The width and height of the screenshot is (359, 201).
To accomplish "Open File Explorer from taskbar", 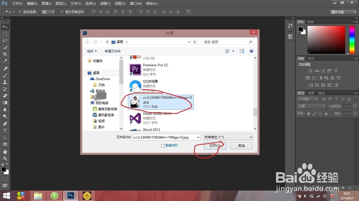I will coord(38,196).
